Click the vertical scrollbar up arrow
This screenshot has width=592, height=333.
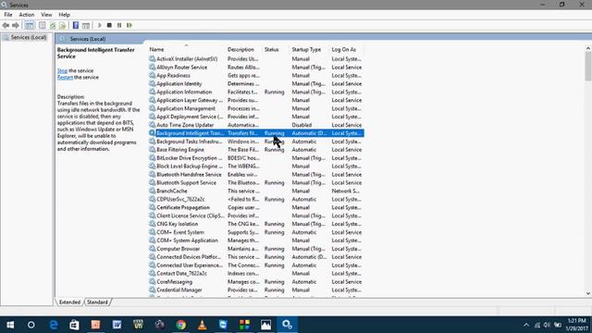[x=588, y=48]
